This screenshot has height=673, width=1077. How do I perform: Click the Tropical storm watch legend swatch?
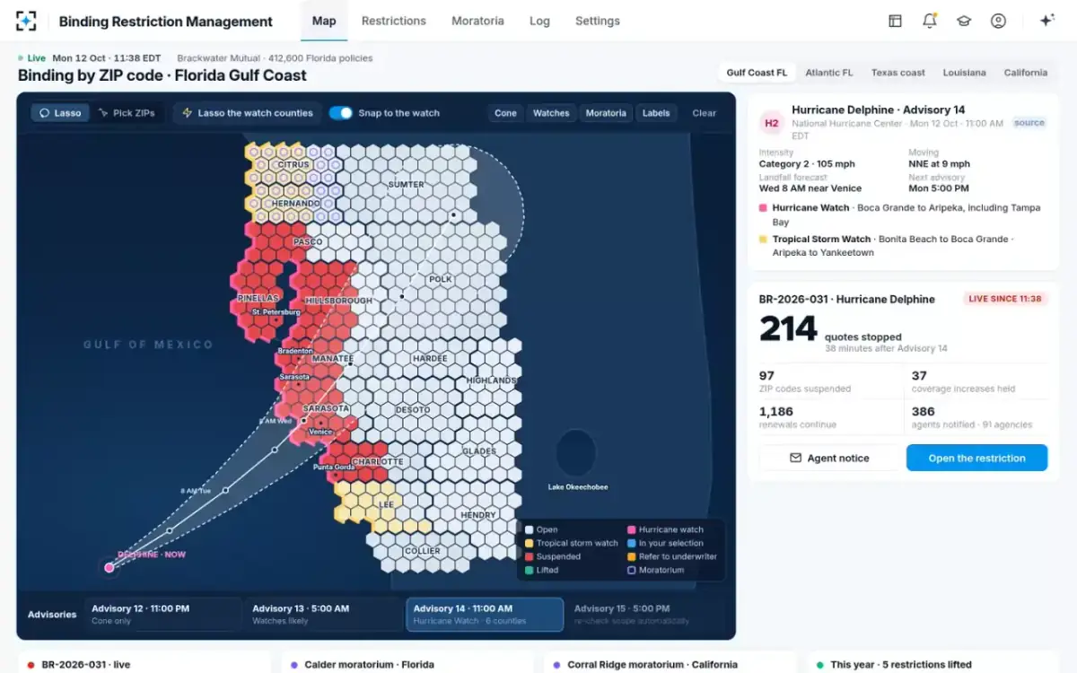[x=530, y=543]
